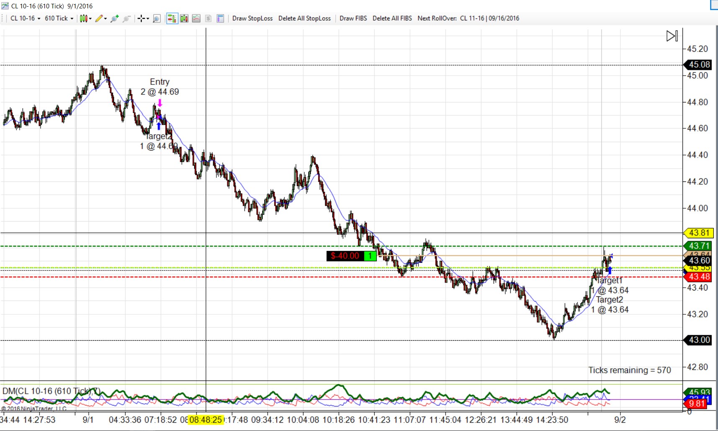Open the 610 Tick interval dropdown
The height and width of the screenshot is (431, 718).
(59, 18)
